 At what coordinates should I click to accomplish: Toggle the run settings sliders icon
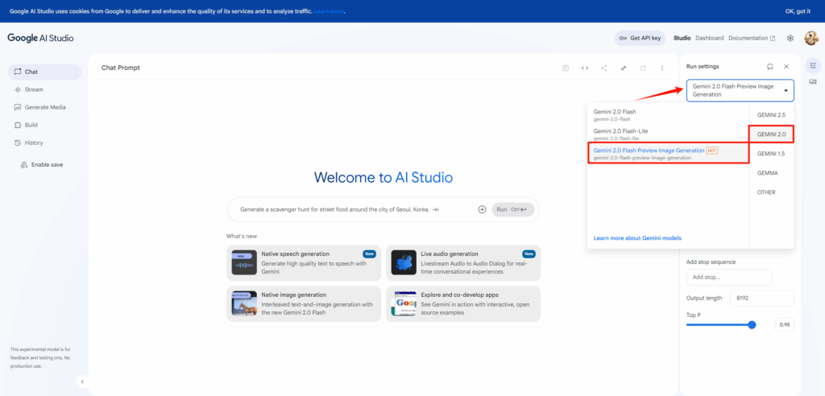pyautogui.click(x=813, y=65)
